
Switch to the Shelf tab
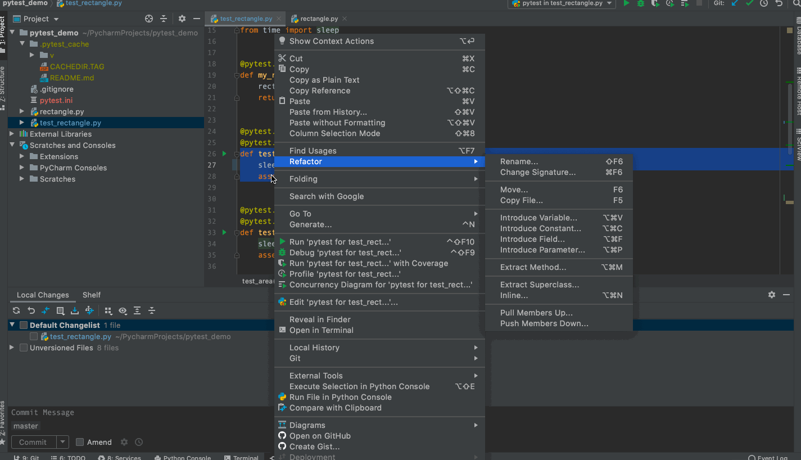92,295
